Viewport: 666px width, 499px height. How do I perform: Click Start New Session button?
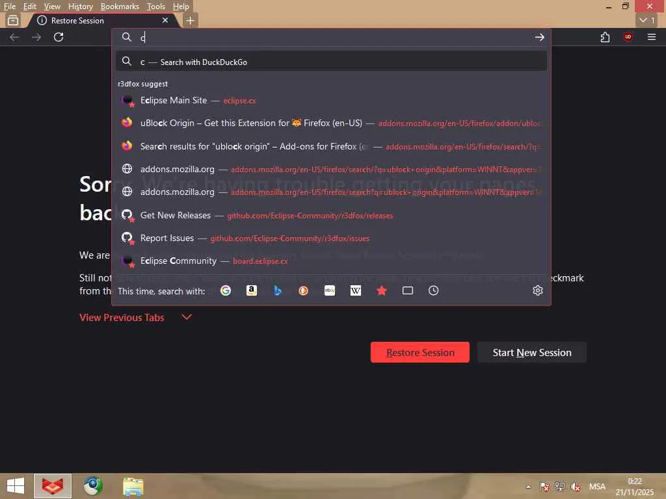pos(532,352)
